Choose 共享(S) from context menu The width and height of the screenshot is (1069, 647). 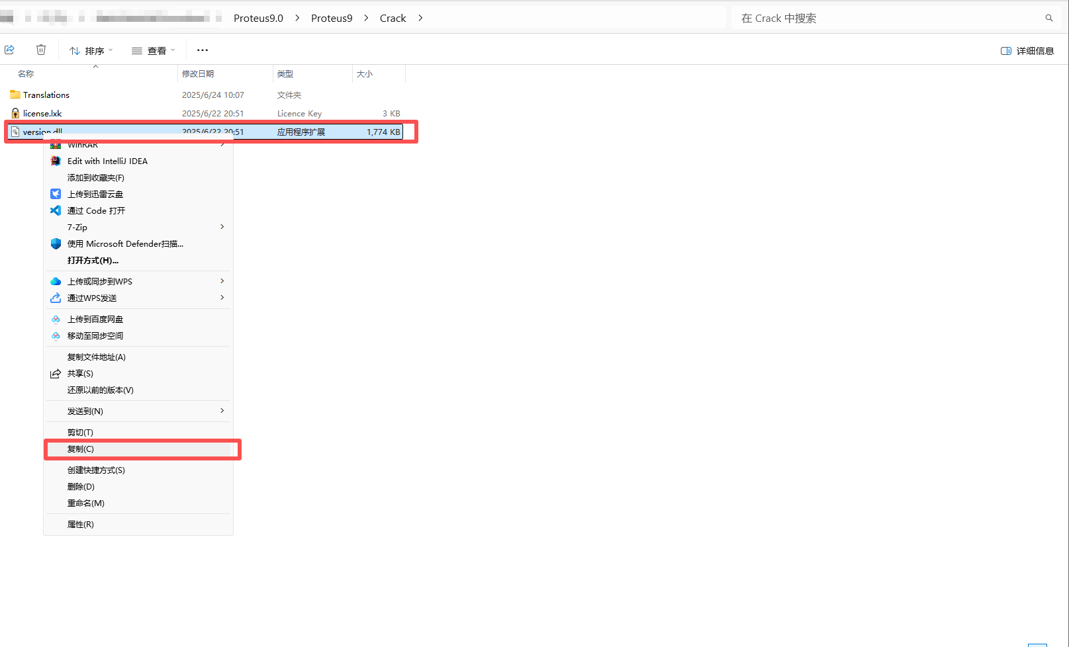tap(138, 373)
